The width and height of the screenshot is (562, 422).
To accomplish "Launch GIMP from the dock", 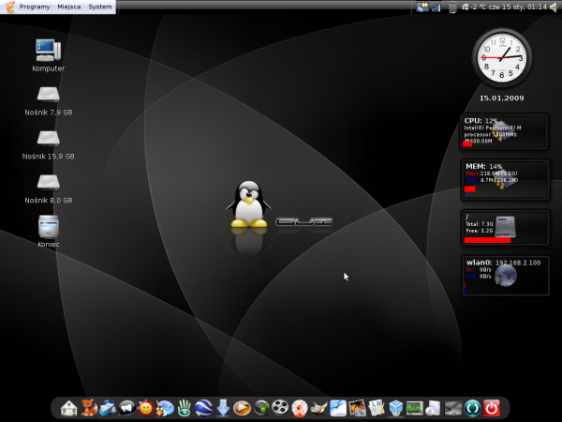I will pos(318,408).
